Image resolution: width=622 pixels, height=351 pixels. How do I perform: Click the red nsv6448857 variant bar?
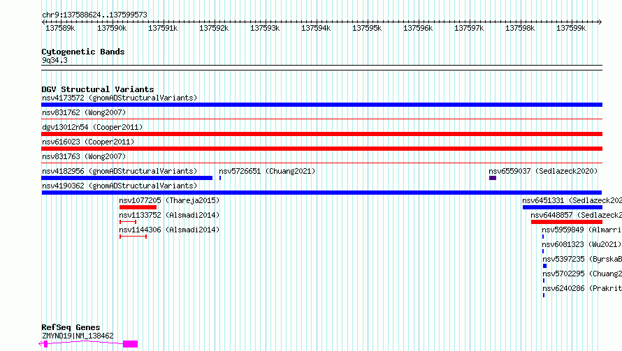click(x=567, y=222)
